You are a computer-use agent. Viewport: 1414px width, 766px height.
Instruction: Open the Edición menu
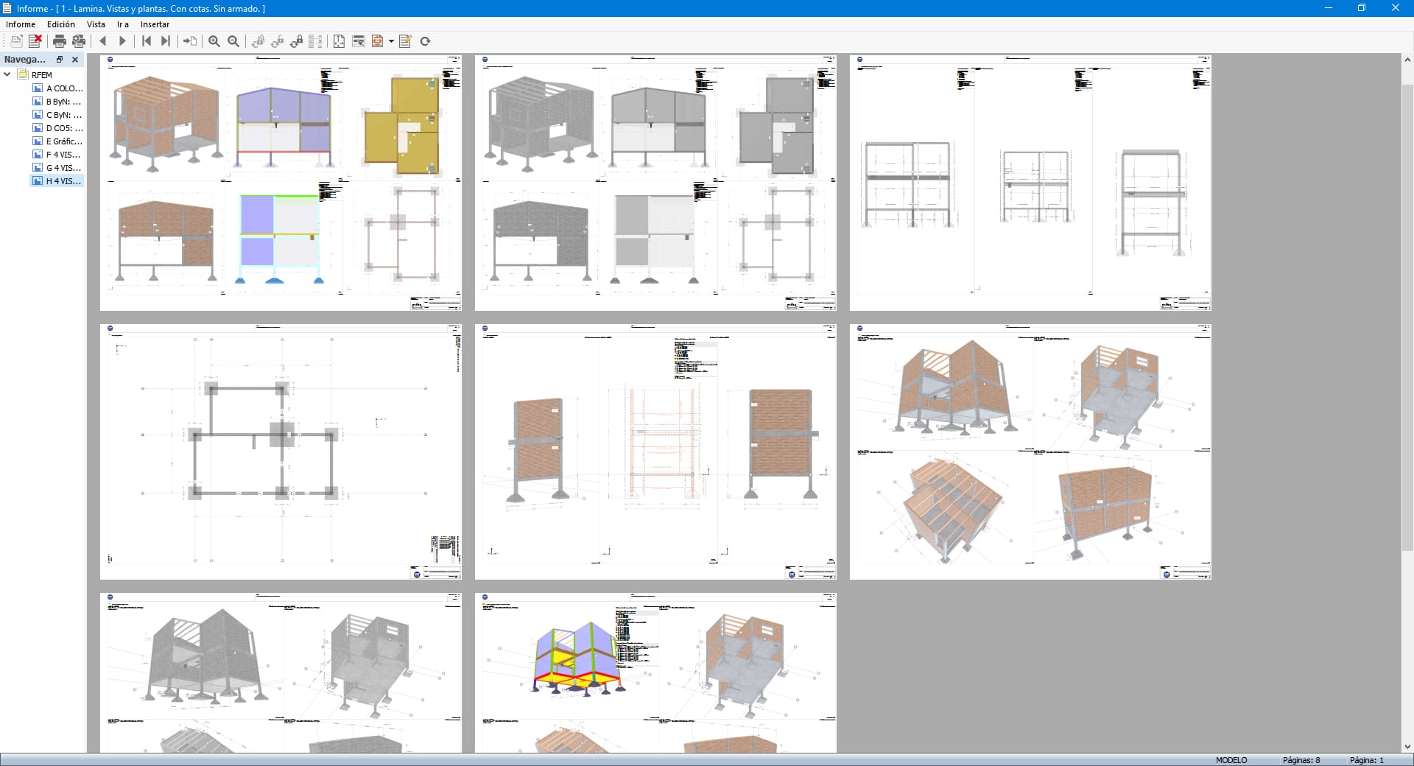tap(61, 24)
